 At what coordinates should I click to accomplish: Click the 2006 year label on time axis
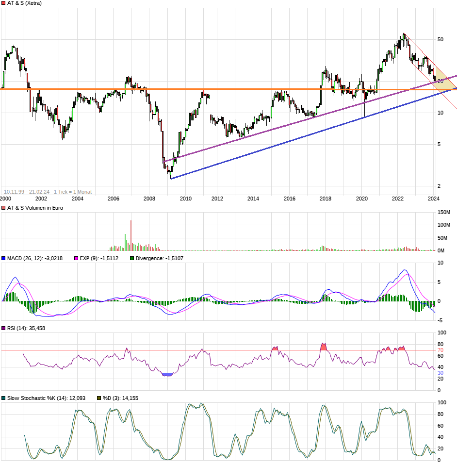[113, 199]
